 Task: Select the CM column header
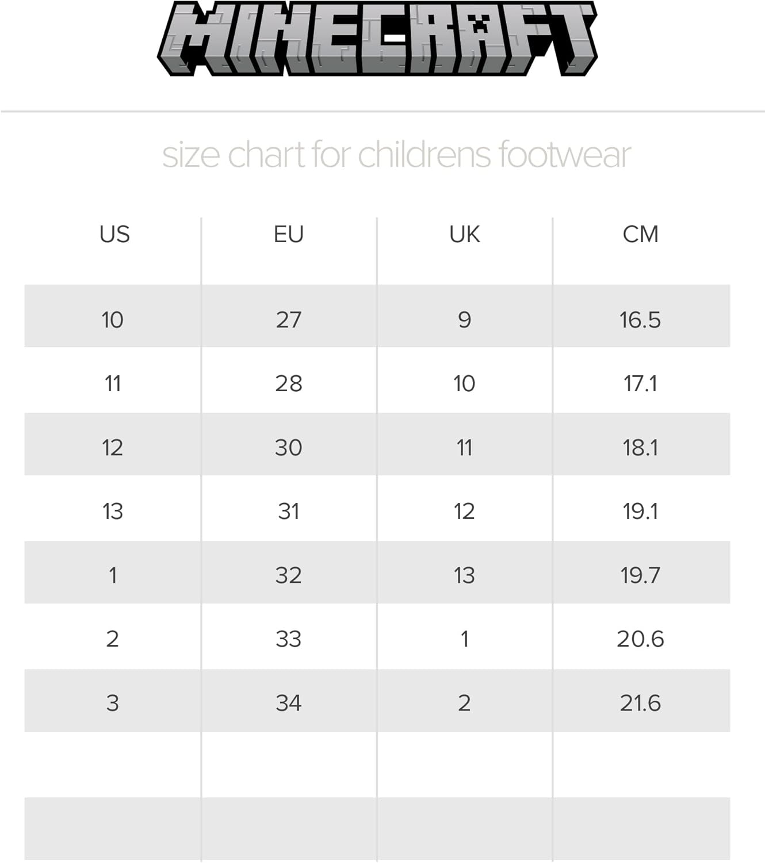pos(640,234)
